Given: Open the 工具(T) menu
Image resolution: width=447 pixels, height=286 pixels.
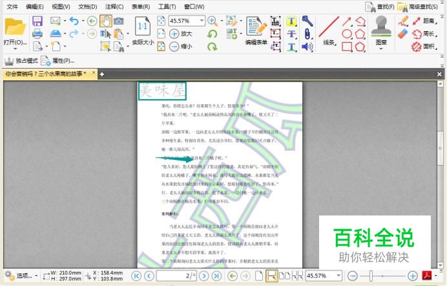Looking at the screenshot, I should [167, 6].
